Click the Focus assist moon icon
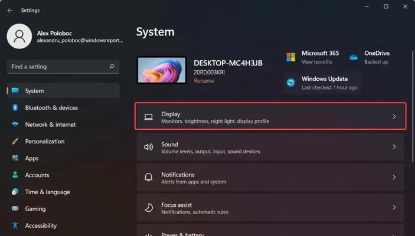Screen dimensions: 415x236 click(x=149, y=208)
